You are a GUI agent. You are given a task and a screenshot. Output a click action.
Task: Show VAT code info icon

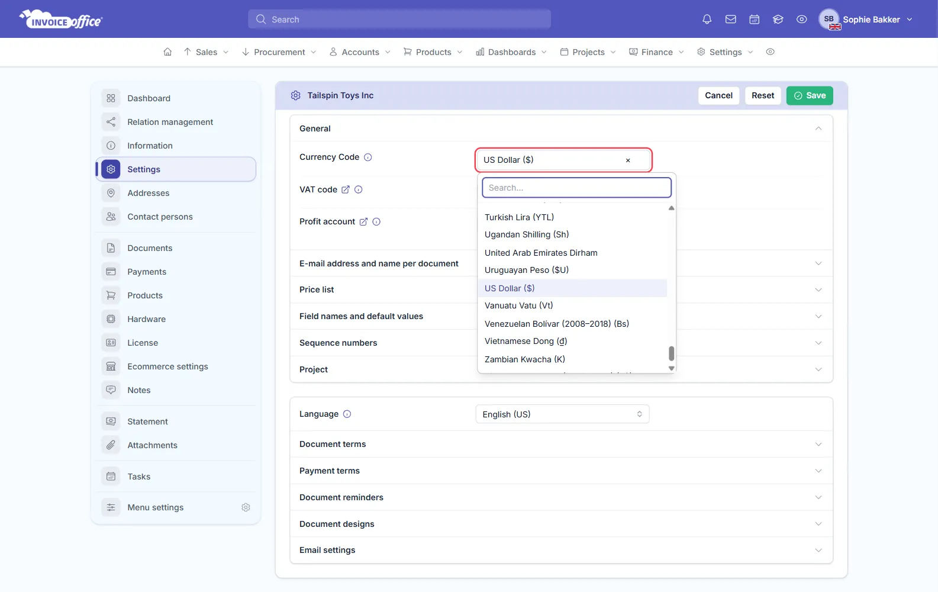[358, 189]
